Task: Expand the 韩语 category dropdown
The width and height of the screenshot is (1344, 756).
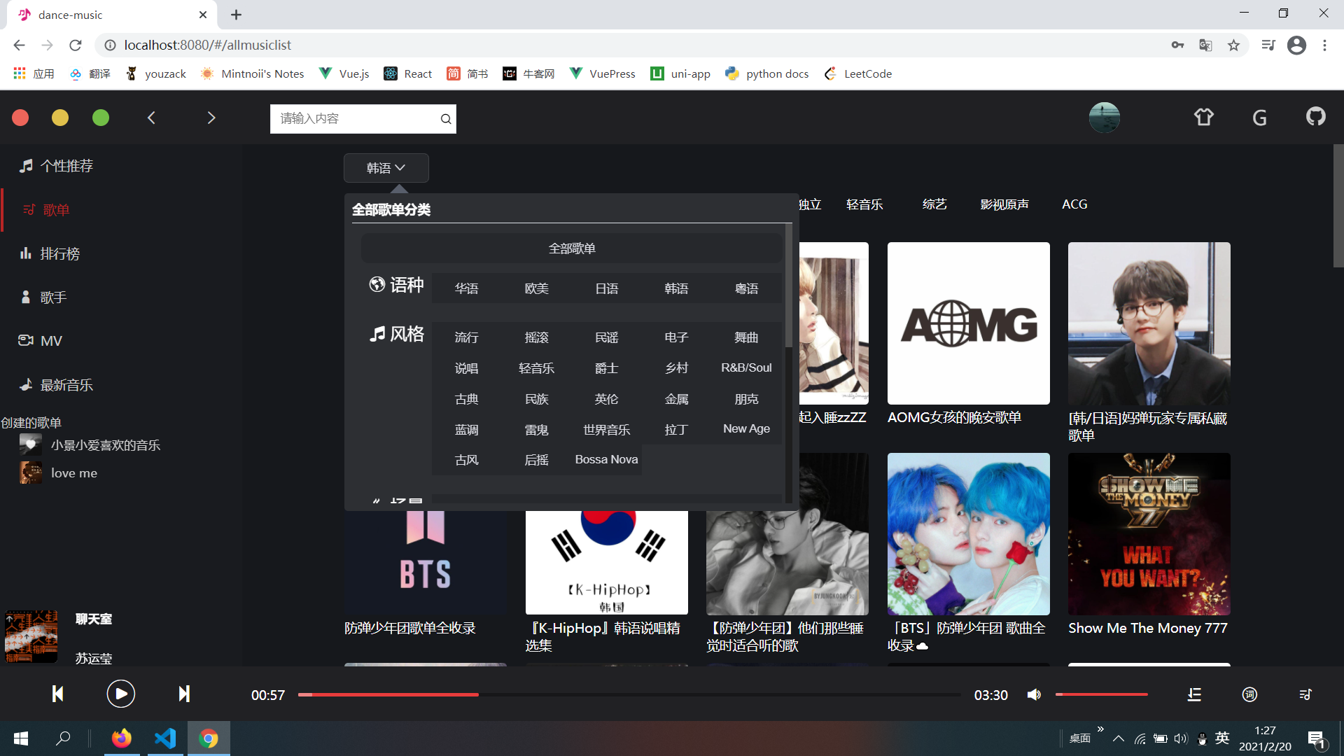Action: [386, 168]
